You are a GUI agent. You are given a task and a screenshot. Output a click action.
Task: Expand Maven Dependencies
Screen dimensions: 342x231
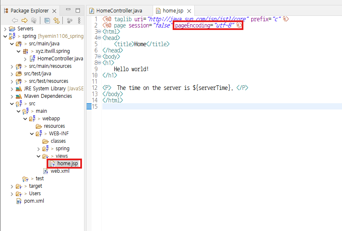coord(12,96)
